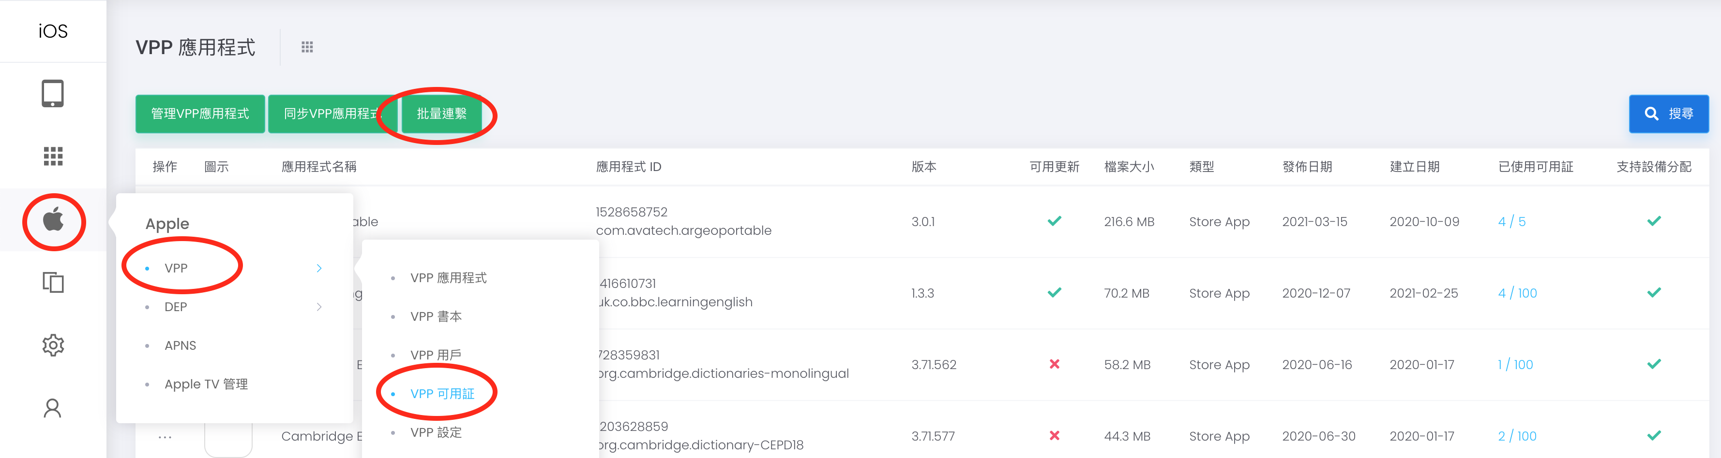
Task: Click the 管理VPP應用程式 button
Action: (x=200, y=114)
